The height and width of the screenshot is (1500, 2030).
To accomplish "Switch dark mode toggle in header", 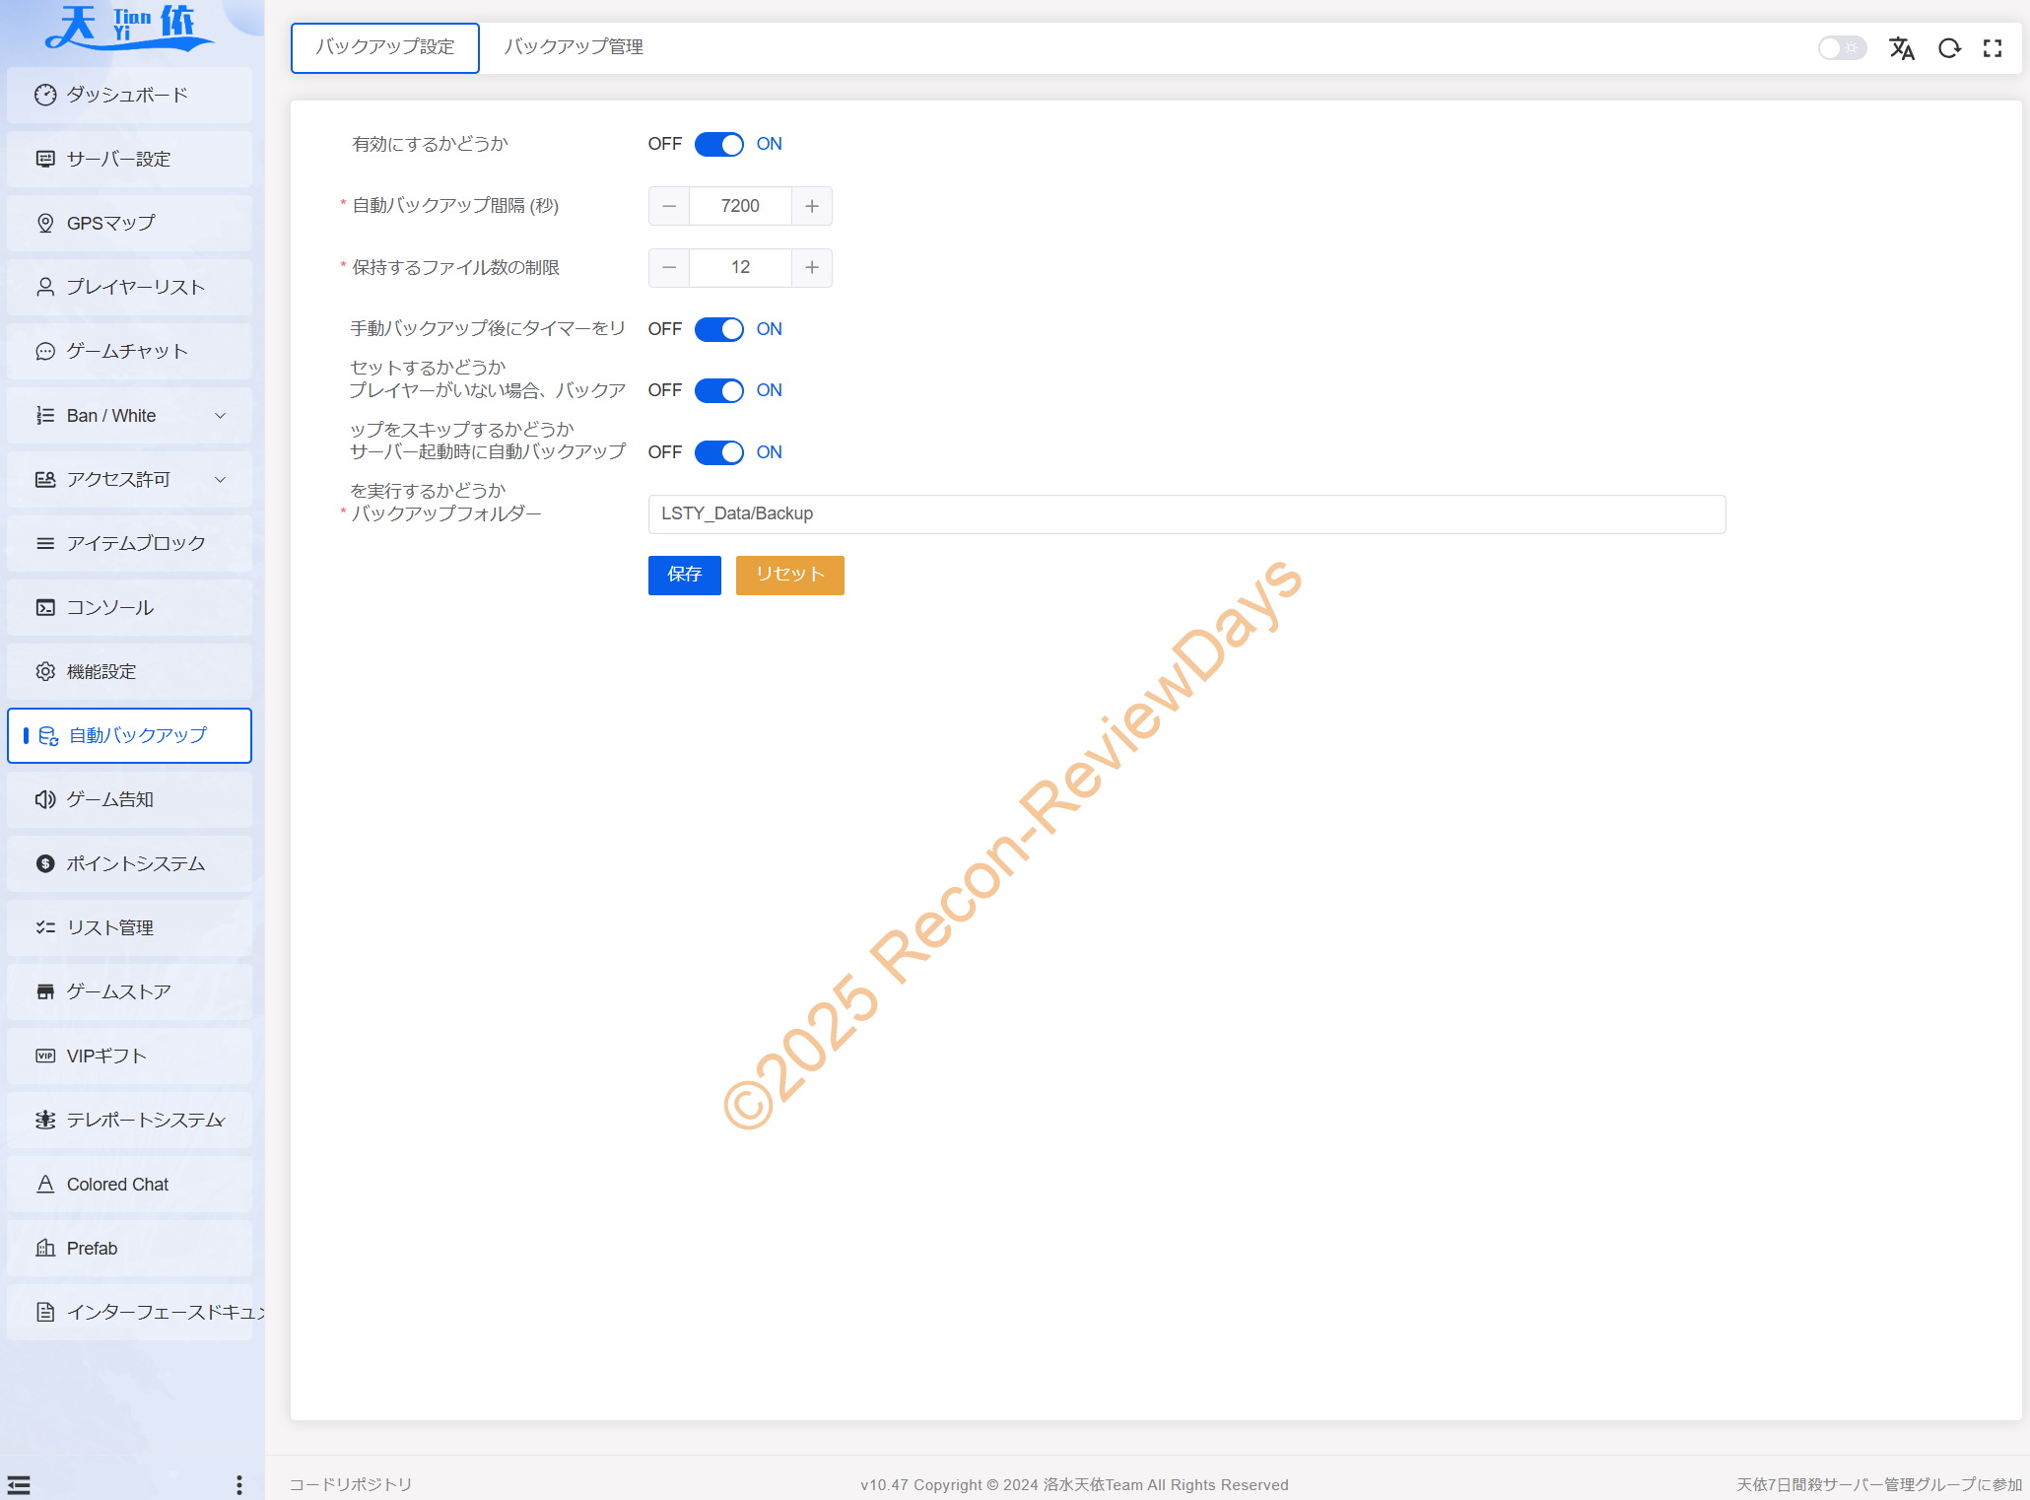I will tap(1841, 48).
